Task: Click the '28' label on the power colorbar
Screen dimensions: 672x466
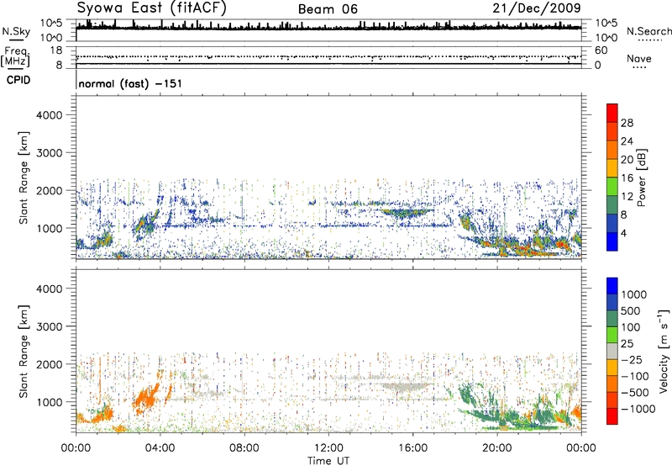Action: pos(627,123)
